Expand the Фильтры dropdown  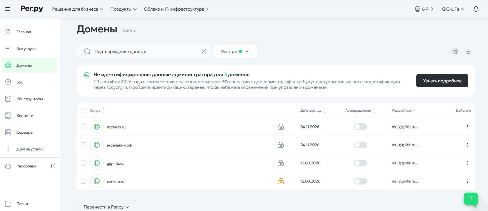(x=235, y=51)
